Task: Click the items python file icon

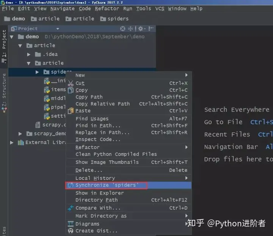Action: click(47, 90)
